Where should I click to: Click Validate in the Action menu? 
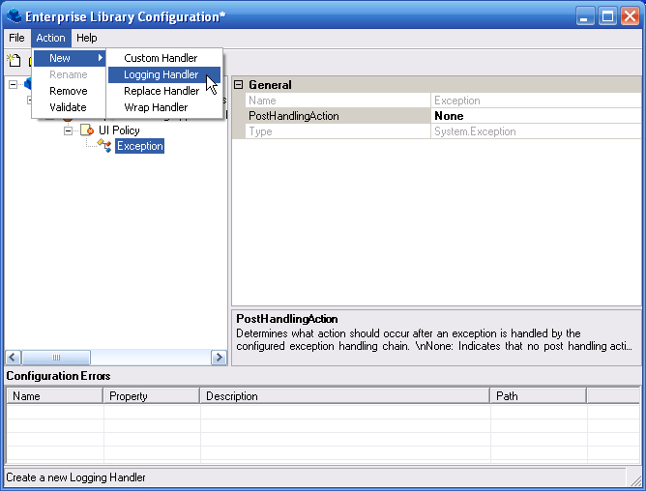(68, 107)
